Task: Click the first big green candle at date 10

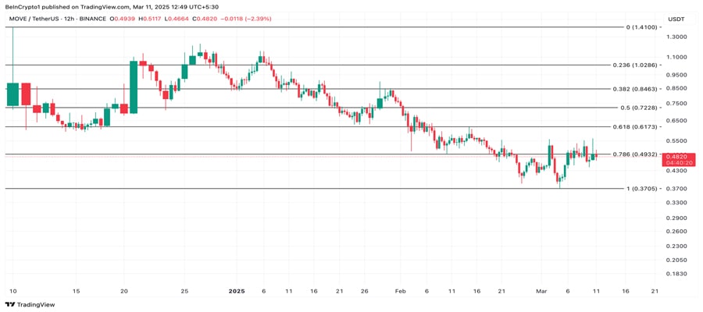Action: (x=12, y=94)
